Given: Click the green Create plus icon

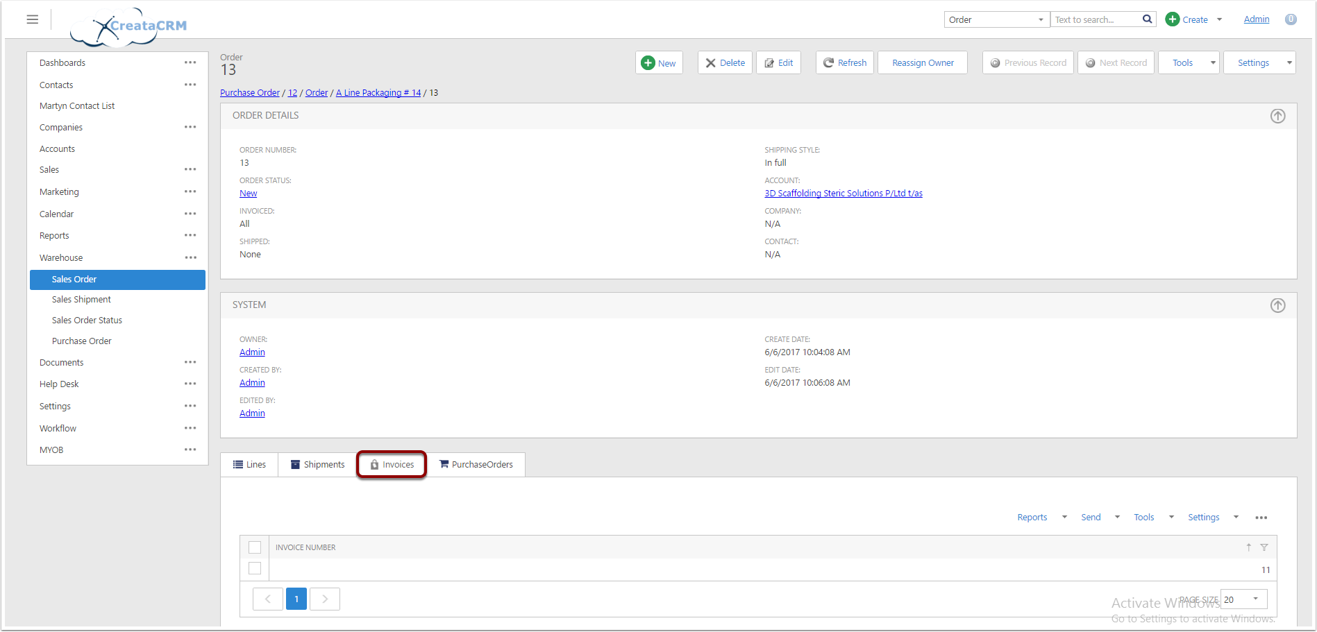Looking at the screenshot, I should 1173,19.
